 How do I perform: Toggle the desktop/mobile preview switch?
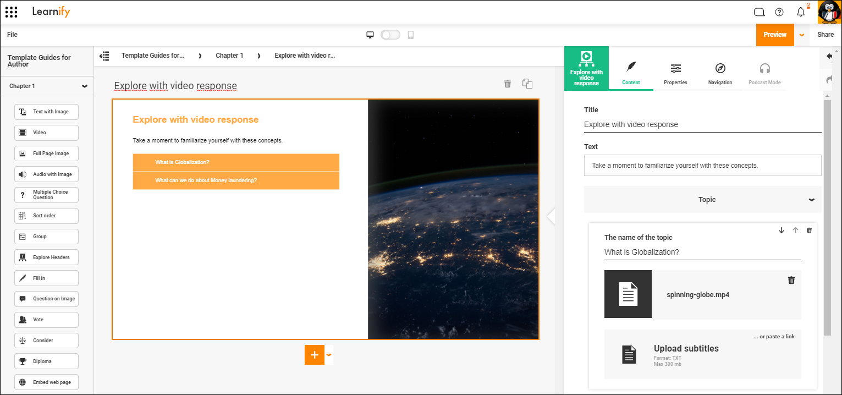click(390, 34)
